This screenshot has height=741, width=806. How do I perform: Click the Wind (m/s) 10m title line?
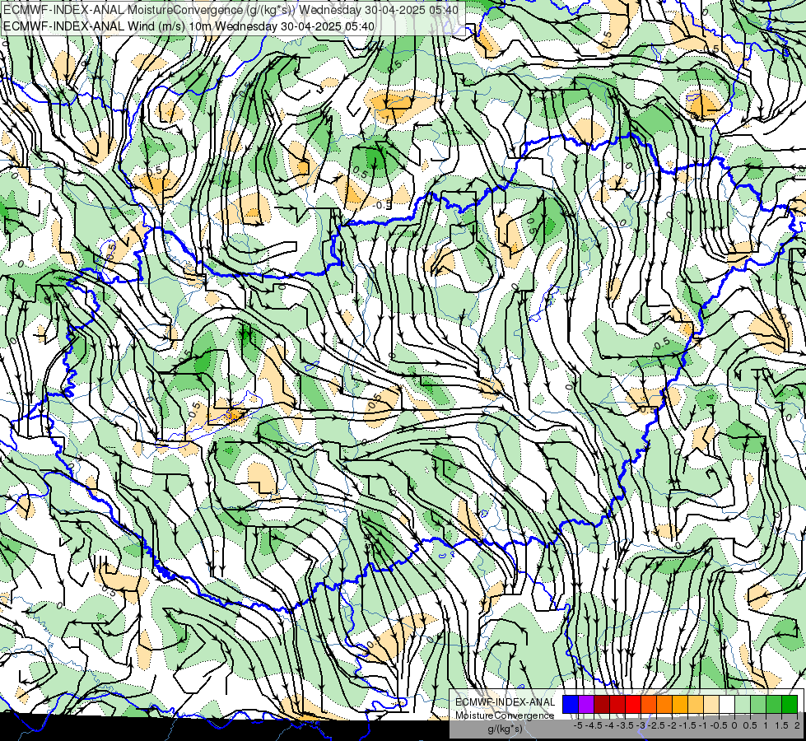(x=189, y=26)
